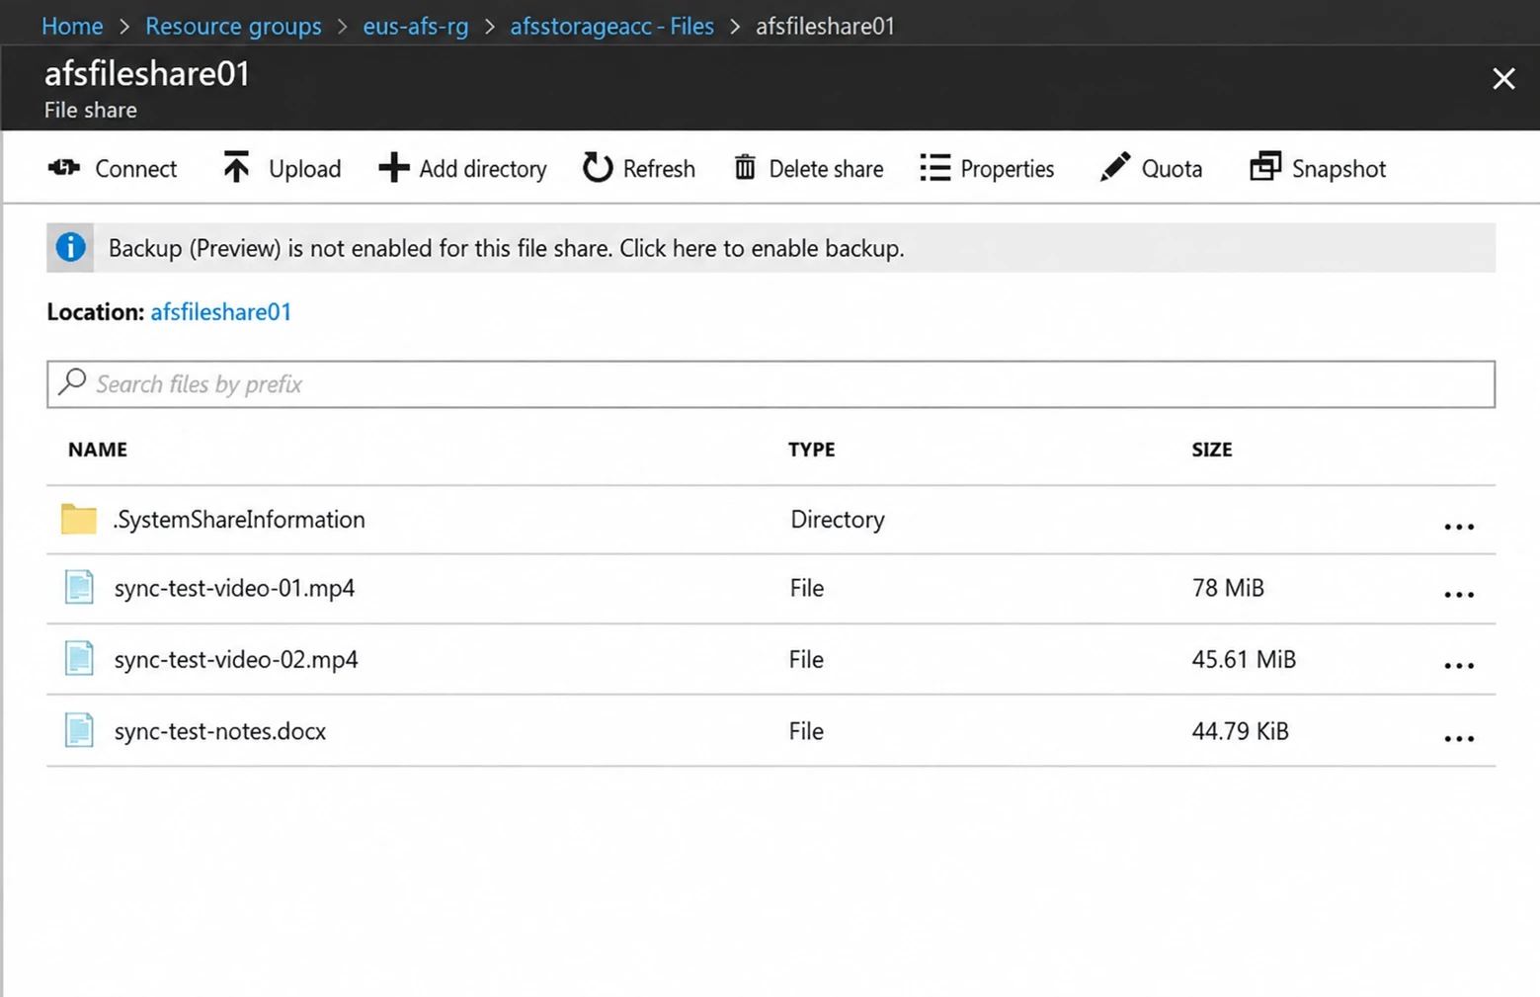Image resolution: width=1540 pixels, height=997 pixels.
Task: Open more options for .SystemShareInformation
Action: [1459, 527]
